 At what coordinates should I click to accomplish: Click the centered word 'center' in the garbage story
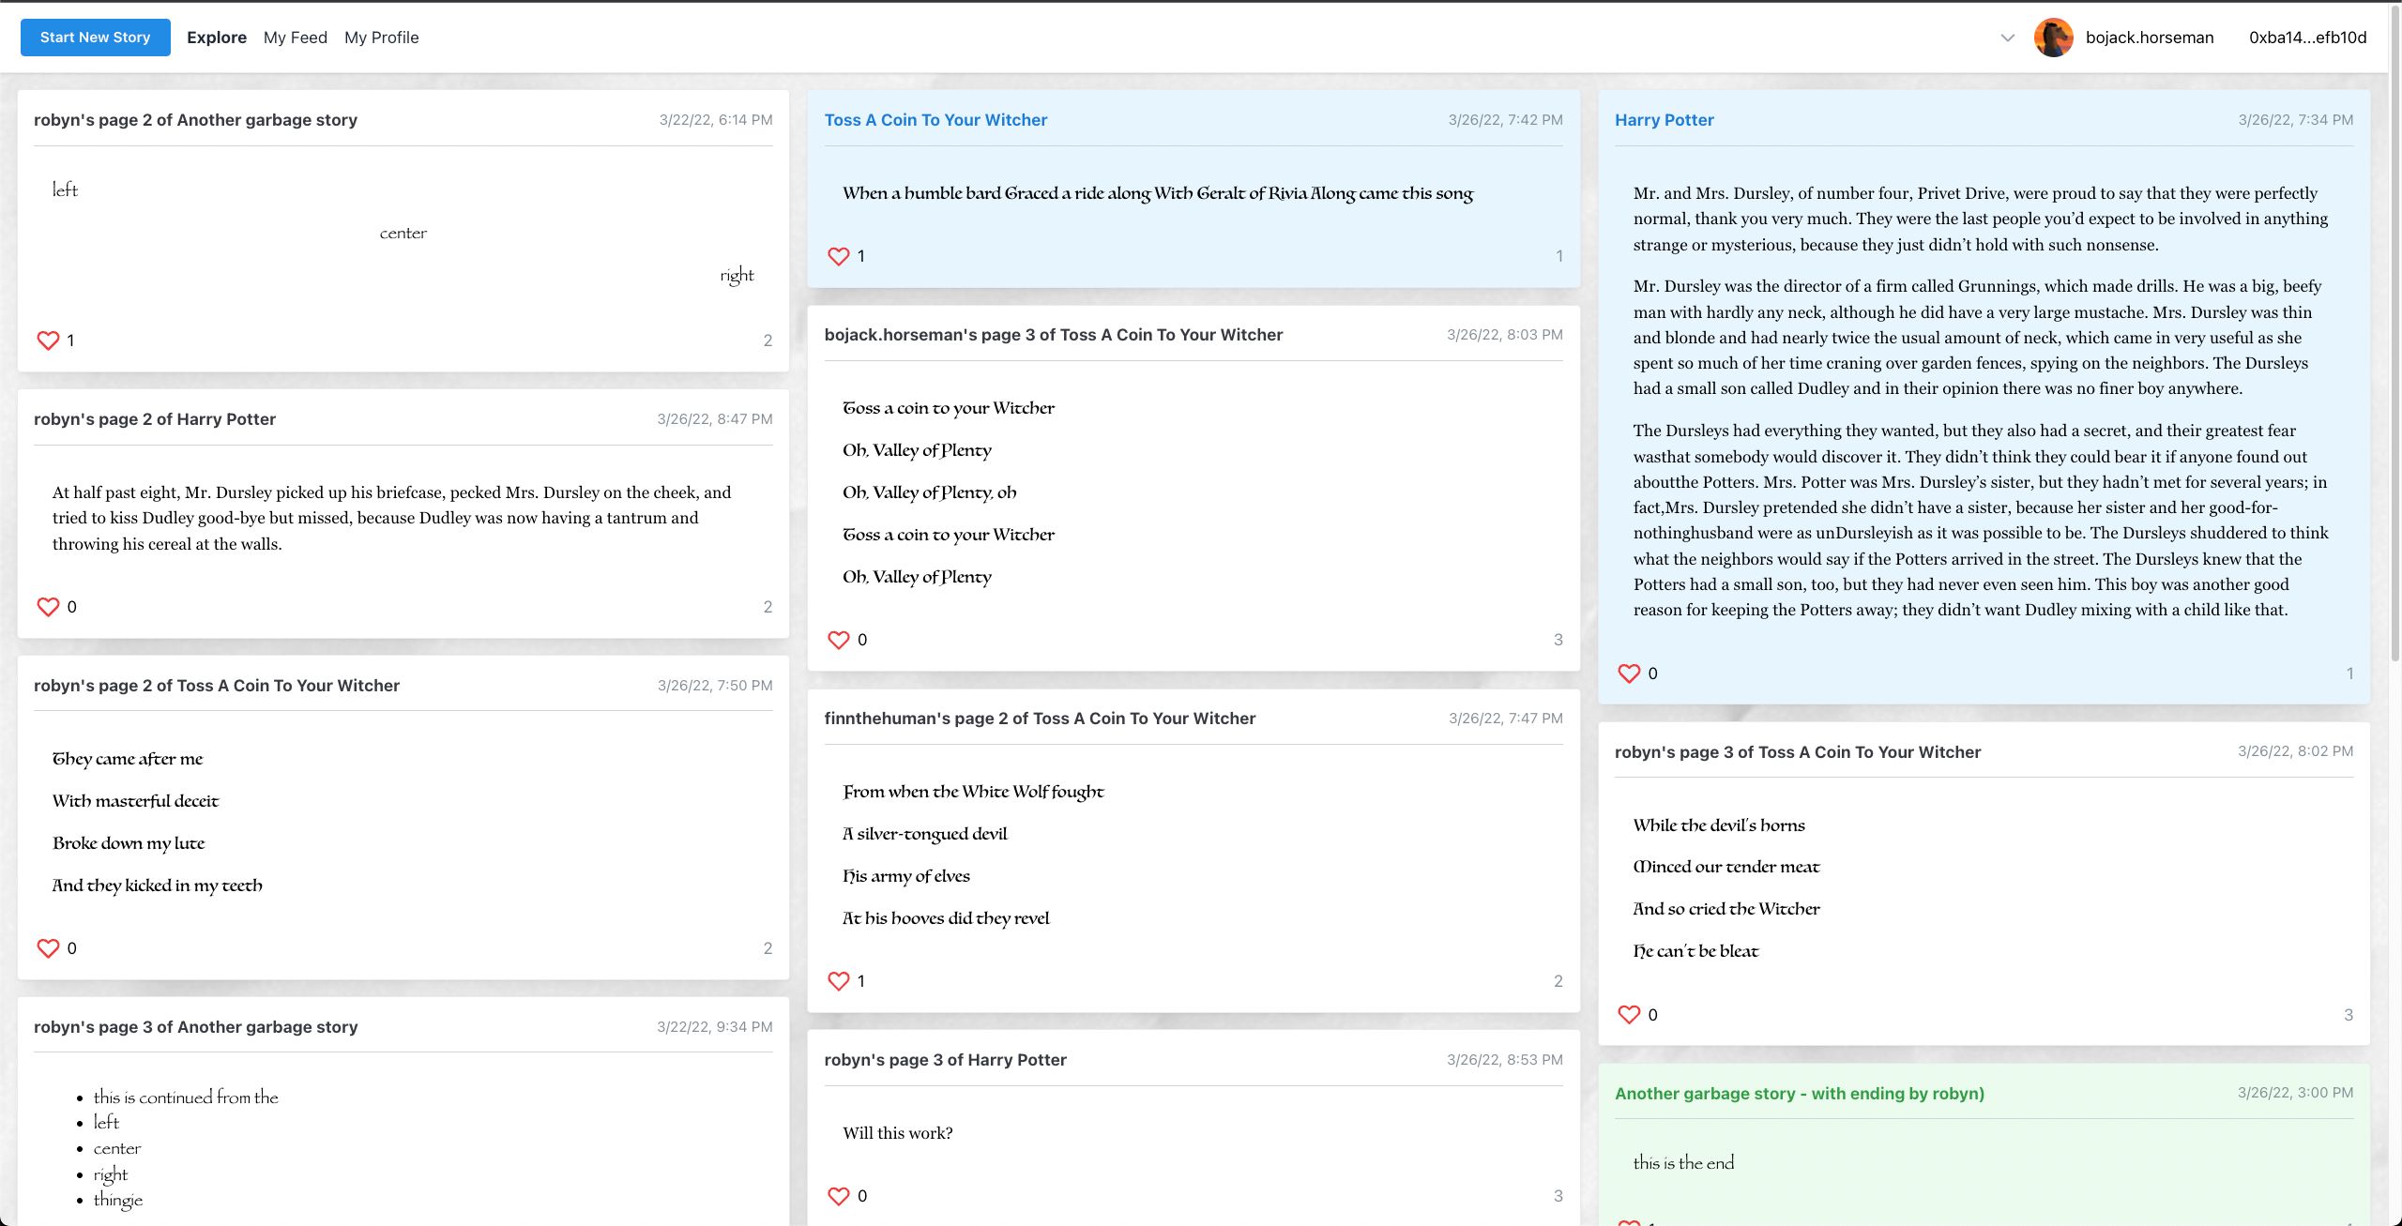tap(403, 233)
